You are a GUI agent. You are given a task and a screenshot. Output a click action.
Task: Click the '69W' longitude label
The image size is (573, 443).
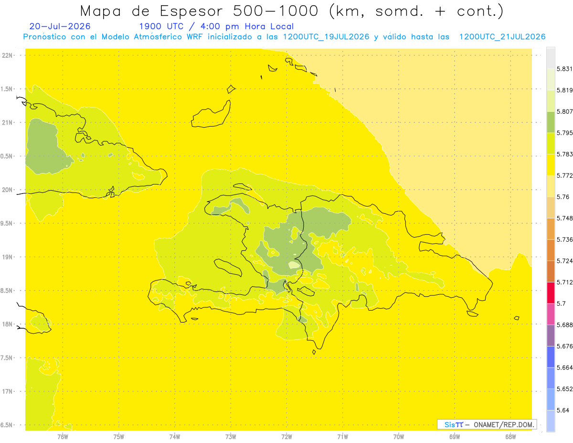455,437
